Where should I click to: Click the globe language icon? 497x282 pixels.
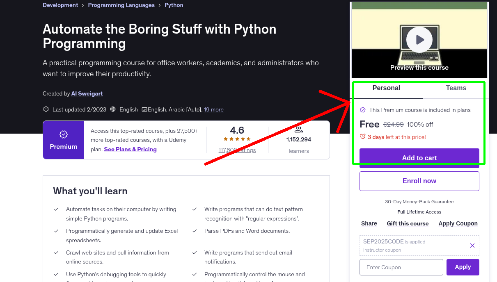coord(113,109)
